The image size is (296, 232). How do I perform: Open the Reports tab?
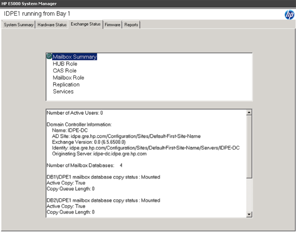click(x=131, y=25)
